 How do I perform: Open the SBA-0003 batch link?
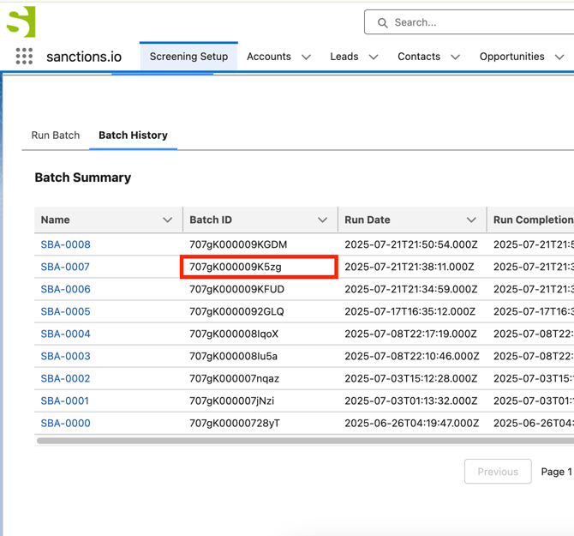[x=65, y=356]
